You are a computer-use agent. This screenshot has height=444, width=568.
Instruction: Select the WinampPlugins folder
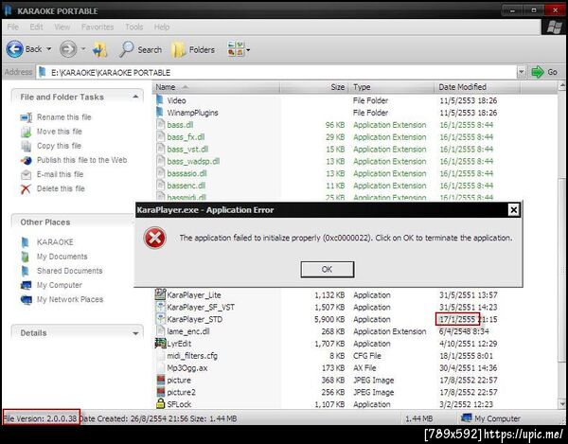[192, 113]
